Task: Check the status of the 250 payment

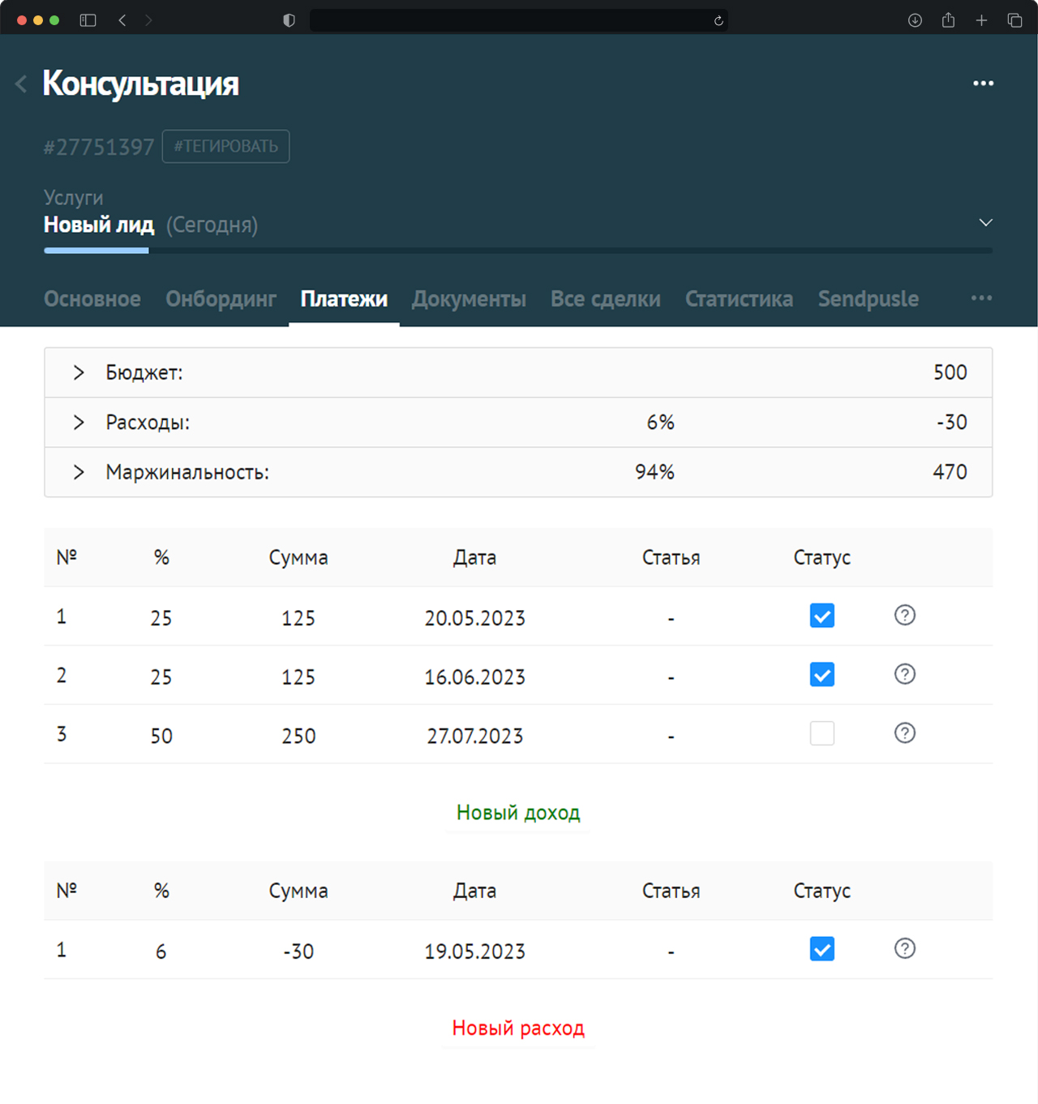Action: tap(821, 732)
